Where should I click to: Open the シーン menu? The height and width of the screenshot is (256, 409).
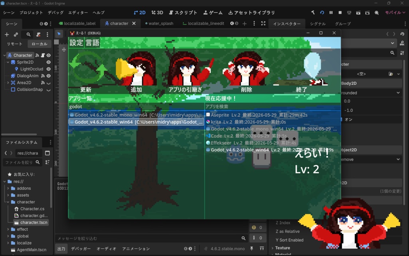[x=9, y=12]
